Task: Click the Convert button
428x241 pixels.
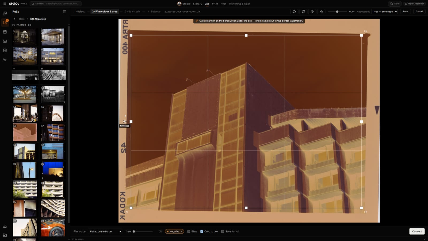Action: click(x=417, y=231)
